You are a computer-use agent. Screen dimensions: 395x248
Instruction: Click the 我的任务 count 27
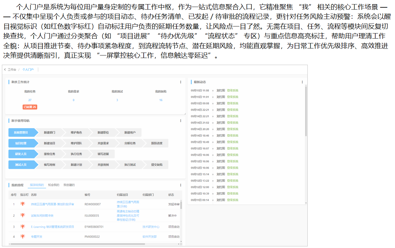[x=30, y=99]
